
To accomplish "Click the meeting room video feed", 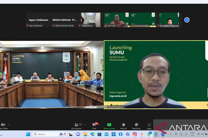I will [x=51, y=75].
